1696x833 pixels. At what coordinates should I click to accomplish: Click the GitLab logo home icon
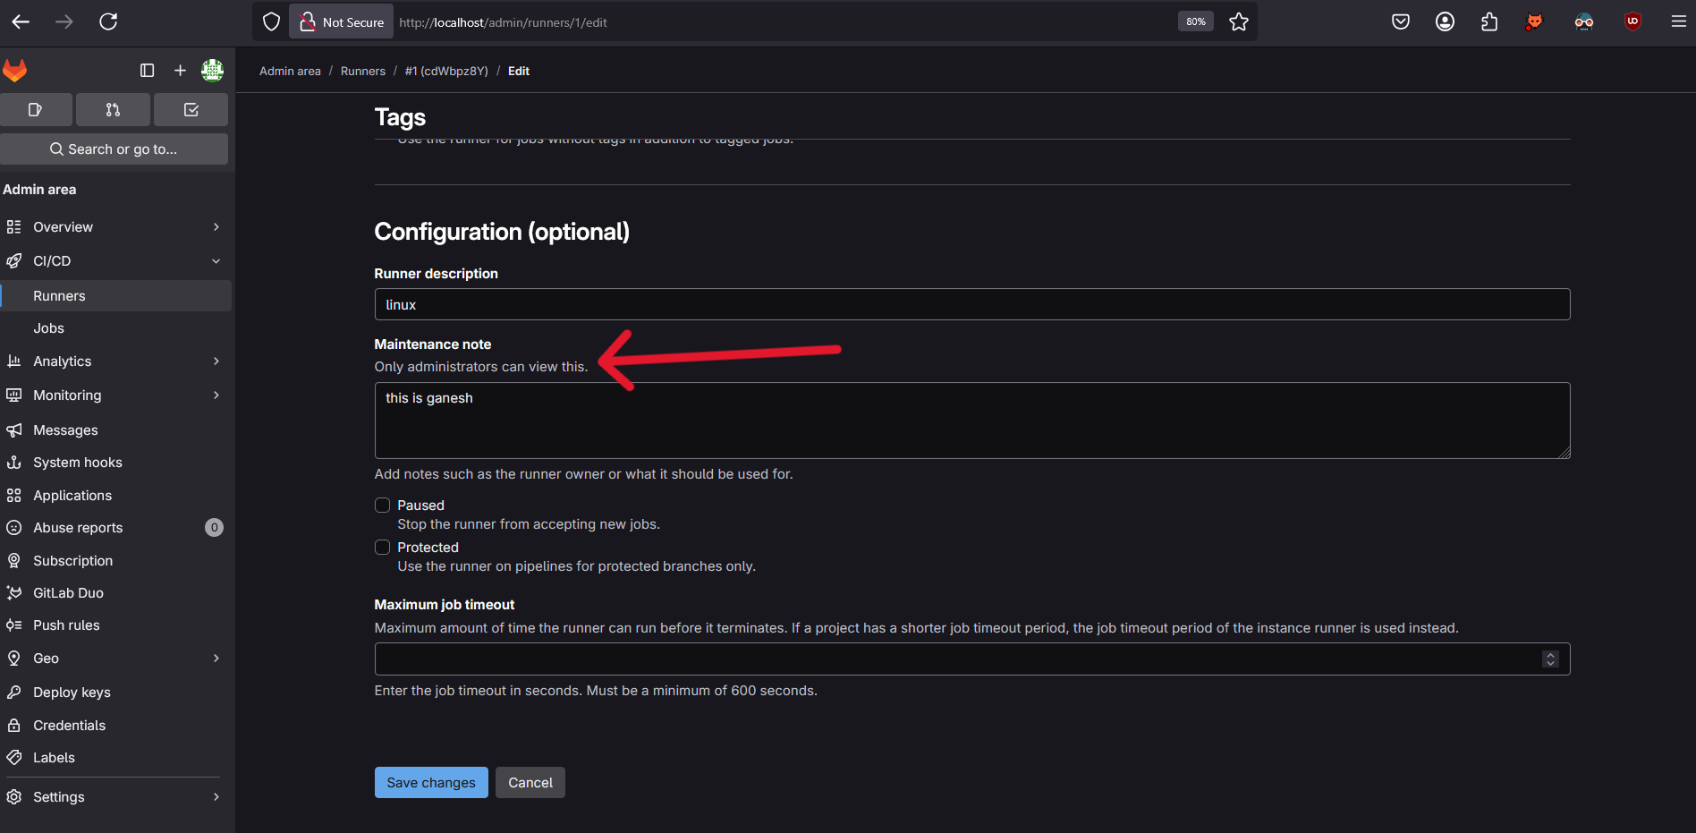(x=15, y=70)
